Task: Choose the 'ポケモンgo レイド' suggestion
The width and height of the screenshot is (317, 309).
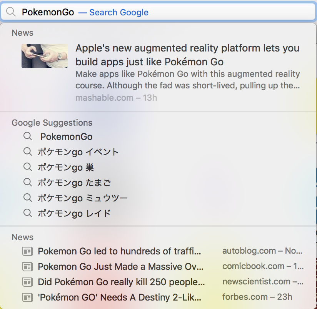Action: point(74,213)
